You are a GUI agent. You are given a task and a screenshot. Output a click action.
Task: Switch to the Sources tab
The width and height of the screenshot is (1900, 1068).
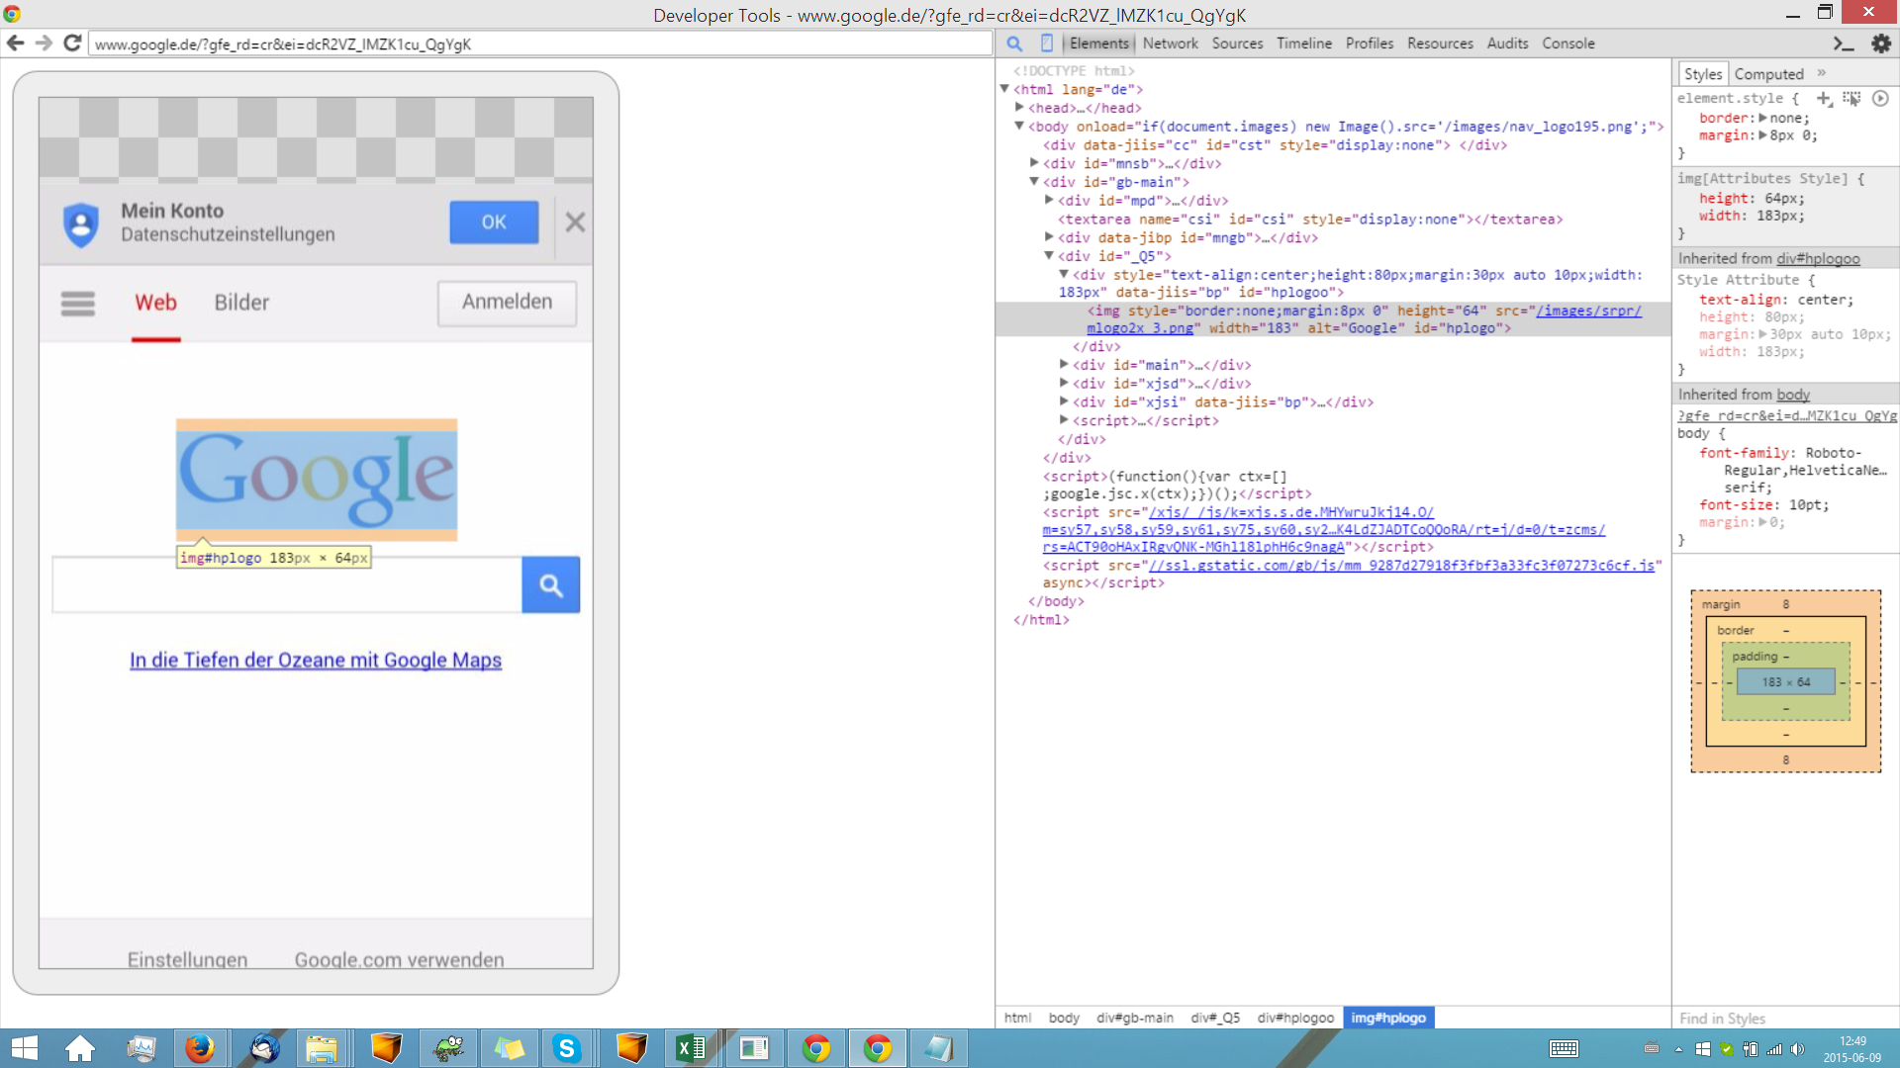[1237, 44]
